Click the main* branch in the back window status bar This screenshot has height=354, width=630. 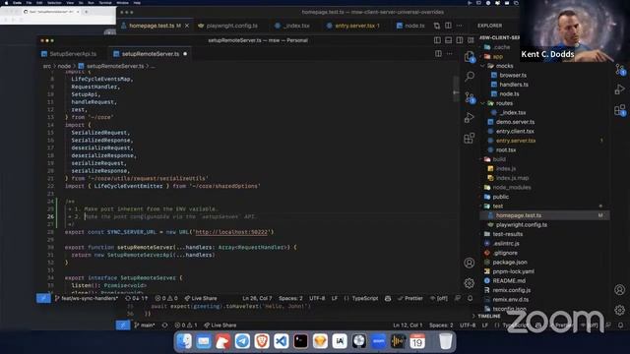coord(145,325)
